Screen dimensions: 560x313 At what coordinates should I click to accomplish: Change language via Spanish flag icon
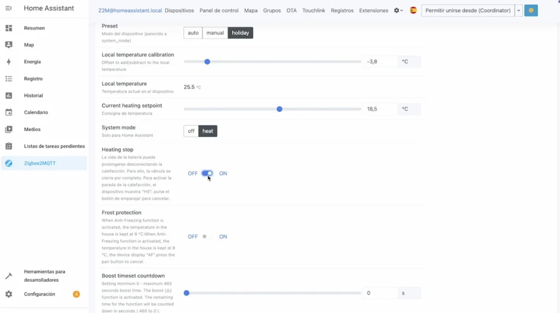[413, 10]
